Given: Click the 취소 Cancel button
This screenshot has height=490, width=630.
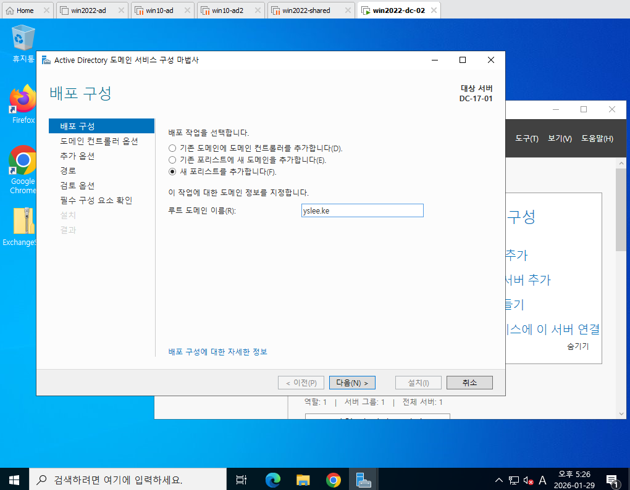Looking at the screenshot, I should coord(469,383).
